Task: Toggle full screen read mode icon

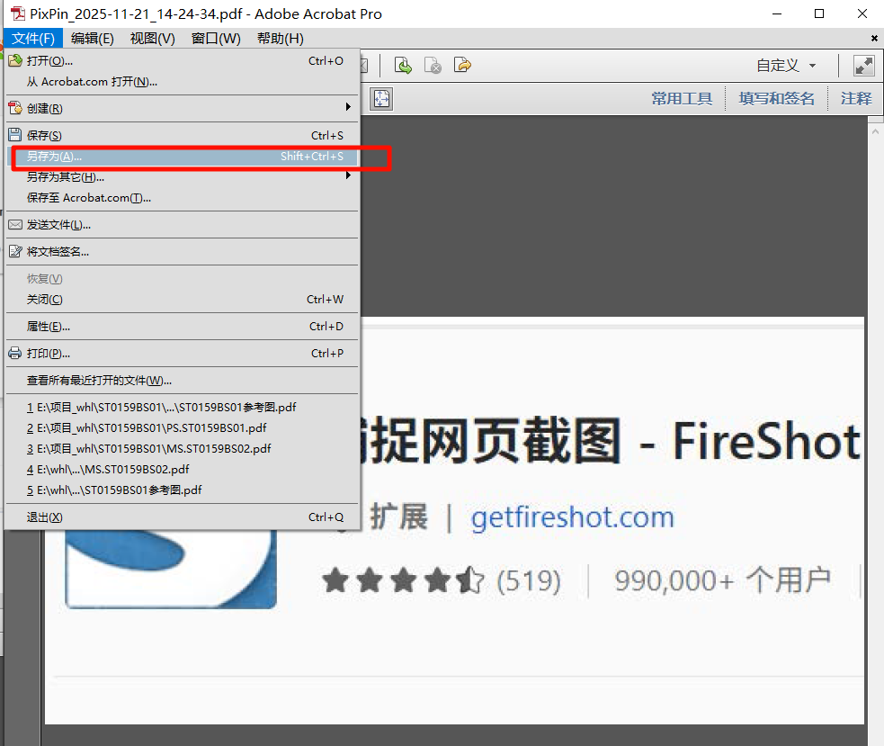Action: (863, 66)
